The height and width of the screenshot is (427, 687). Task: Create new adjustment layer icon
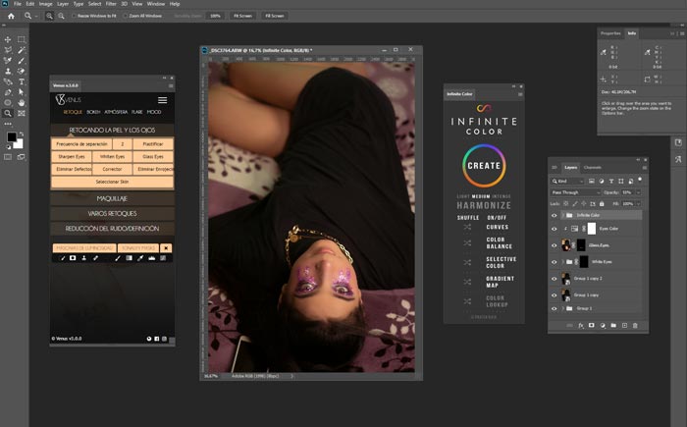click(603, 325)
